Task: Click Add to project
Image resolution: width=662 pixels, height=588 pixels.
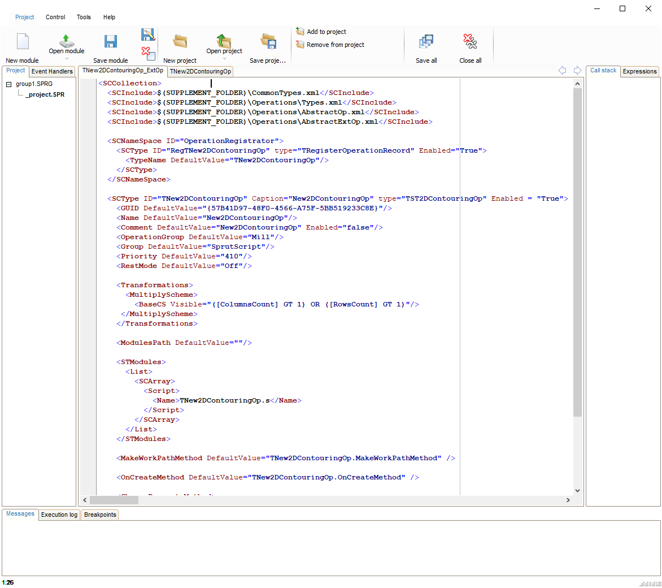Action: (x=326, y=32)
